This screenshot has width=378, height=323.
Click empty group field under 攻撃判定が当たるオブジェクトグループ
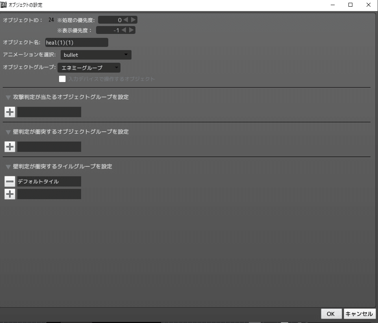click(x=49, y=112)
